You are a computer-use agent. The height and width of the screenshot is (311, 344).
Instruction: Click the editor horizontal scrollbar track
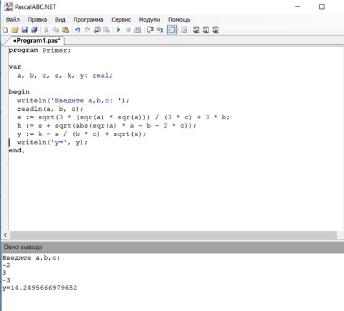[x=174, y=235]
